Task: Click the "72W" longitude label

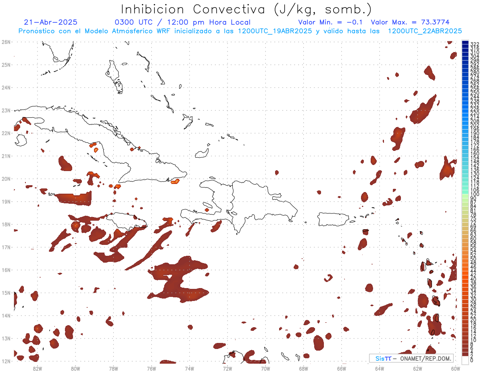Action: pyautogui.click(x=227, y=368)
